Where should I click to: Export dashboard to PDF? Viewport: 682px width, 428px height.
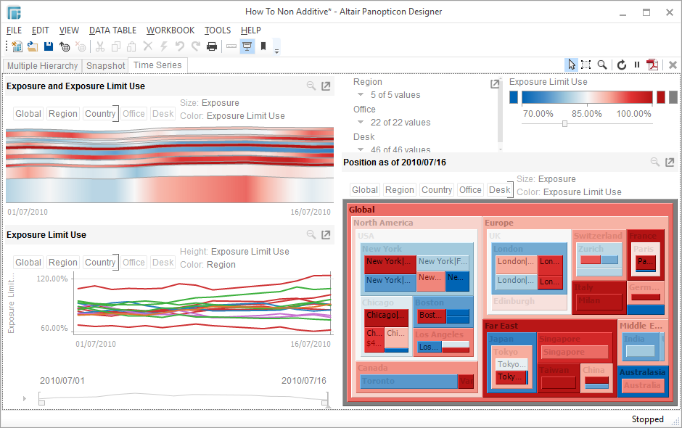(654, 65)
